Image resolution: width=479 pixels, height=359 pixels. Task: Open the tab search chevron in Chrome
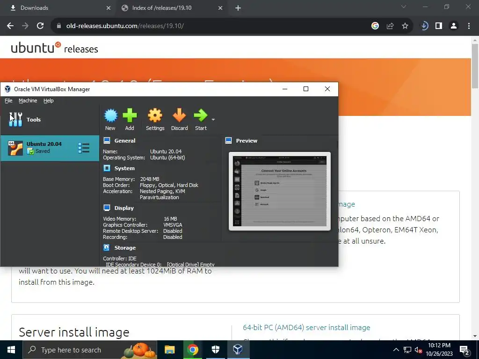[x=404, y=7]
